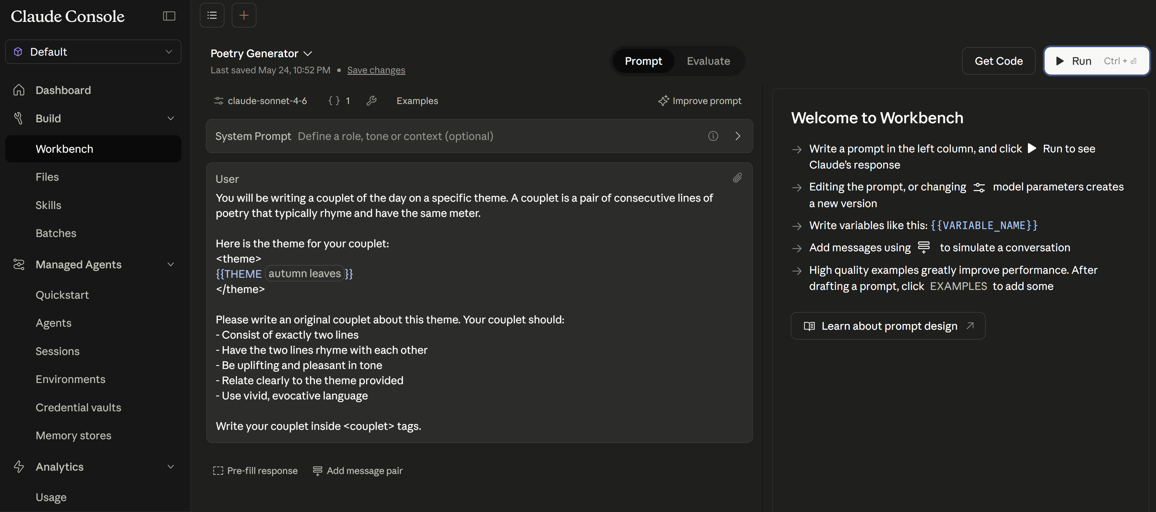Image resolution: width=1156 pixels, height=512 pixels.
Task: Open model settings claude-sonnet-4-6
Action: (261, 101)
